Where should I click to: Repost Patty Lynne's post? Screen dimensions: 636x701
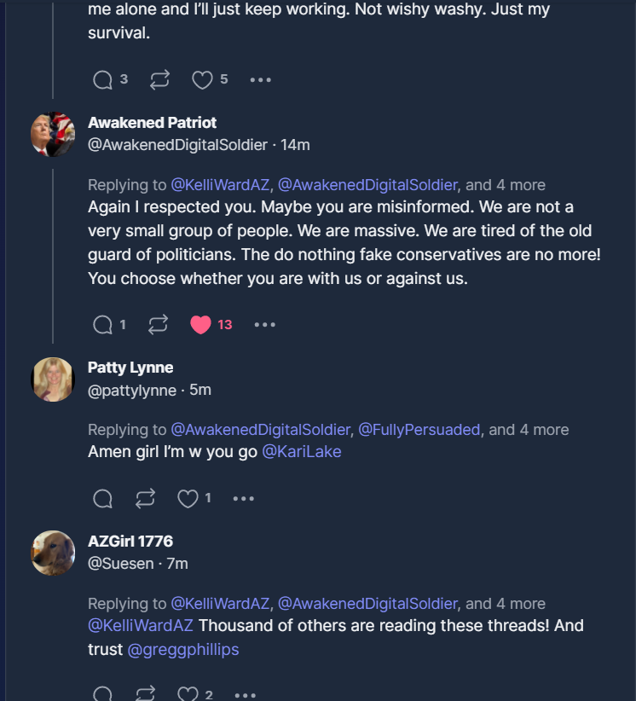click(x=144, y=499)
